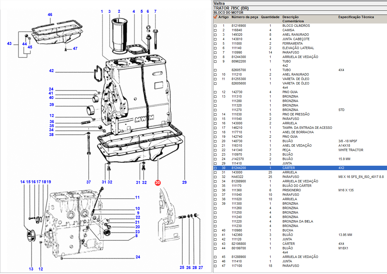Check the box for highlighted part 81244200 CÁRTER
The height and width of the screenshot is (274, 387).
pos(215,168)
